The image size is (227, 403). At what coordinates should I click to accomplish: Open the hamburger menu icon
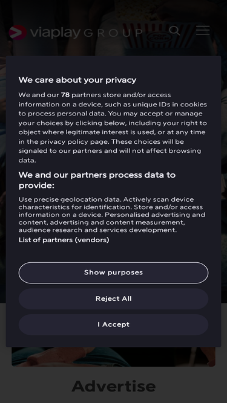point(203,30)
